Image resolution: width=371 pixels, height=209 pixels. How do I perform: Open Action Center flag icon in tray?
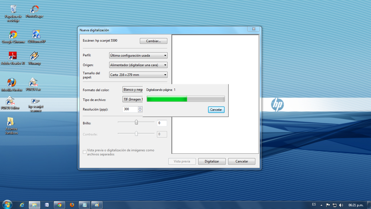pos(328,205)
